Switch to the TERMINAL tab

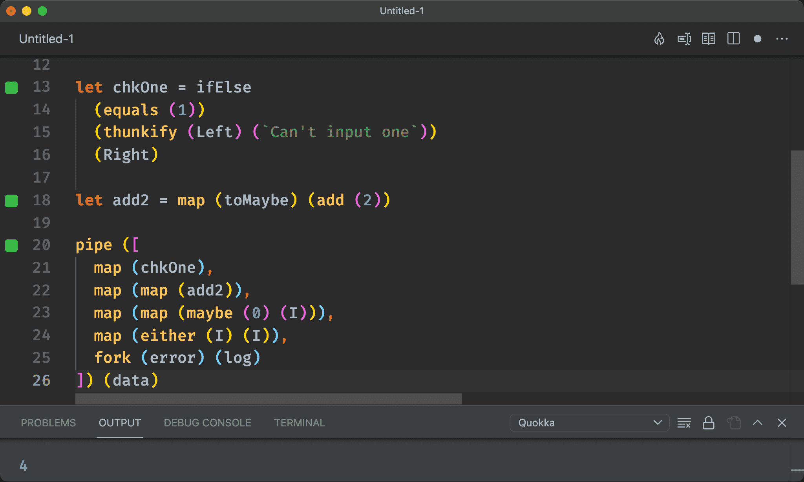tap(300, 423)
